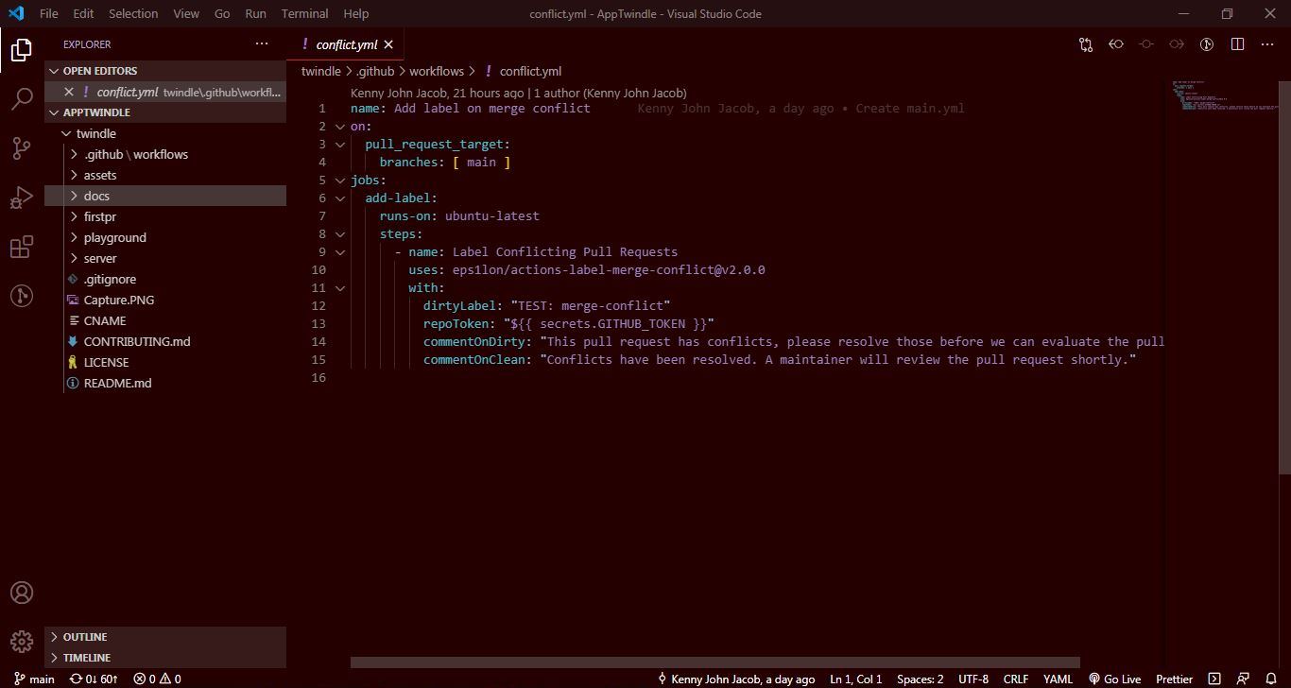This screenshot has height=688, width=1291.
Task: Synchronize changes 0↓ 60↑ in status bar
Action: click(94, 679)
